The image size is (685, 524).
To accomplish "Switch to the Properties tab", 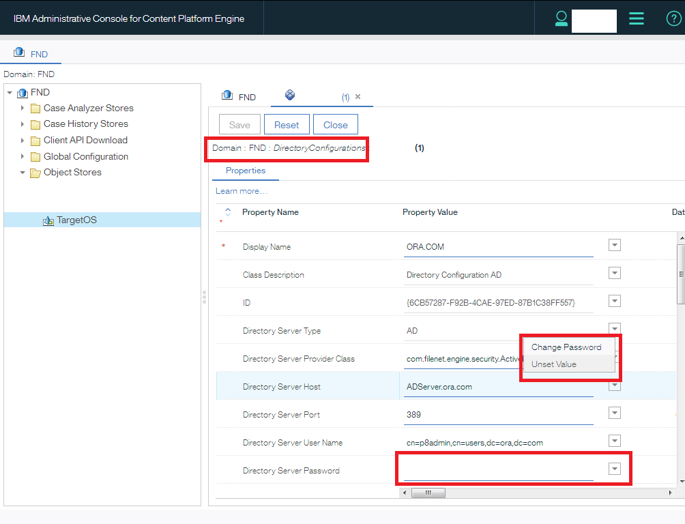I will coord(246,171).
